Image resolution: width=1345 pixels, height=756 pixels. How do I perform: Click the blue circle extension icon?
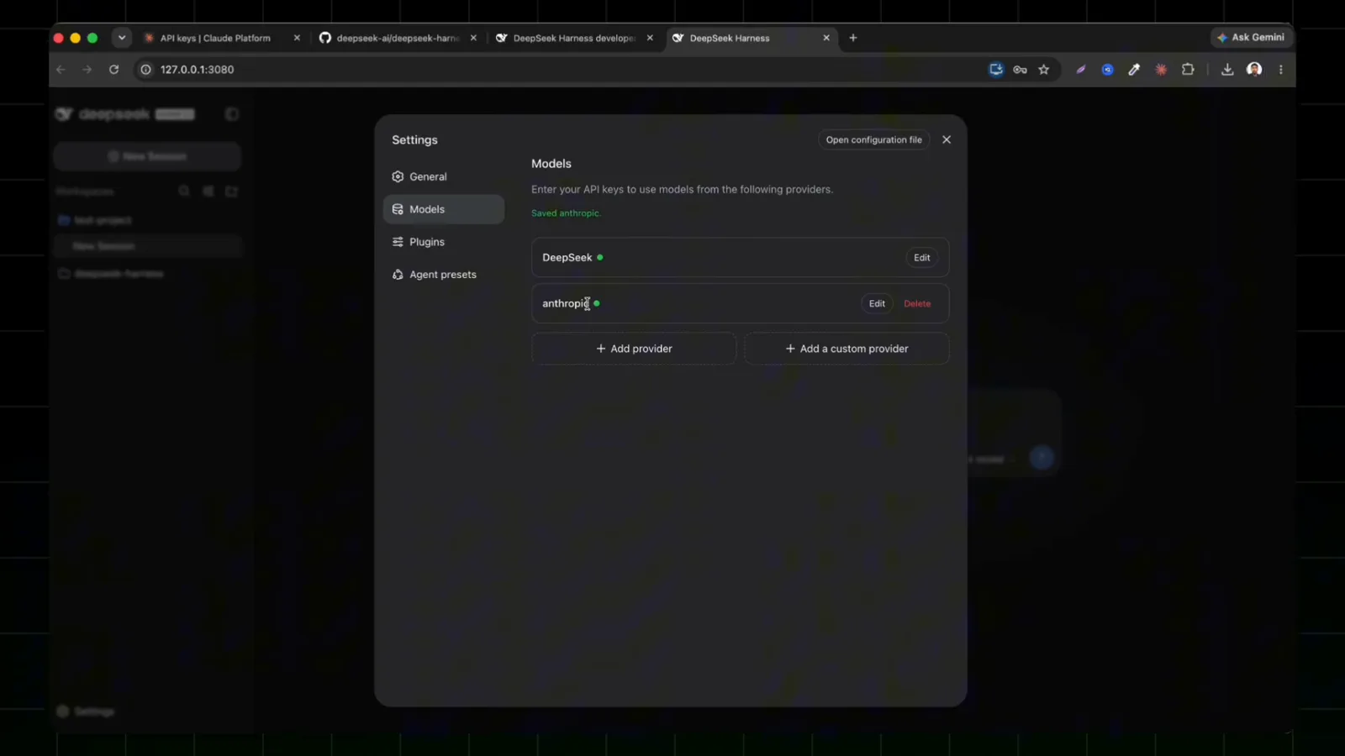click(1108, 70)
